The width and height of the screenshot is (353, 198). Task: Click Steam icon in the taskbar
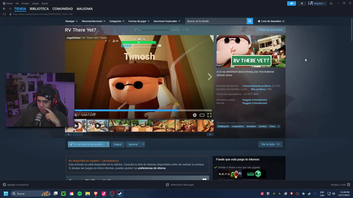[120, 194]
